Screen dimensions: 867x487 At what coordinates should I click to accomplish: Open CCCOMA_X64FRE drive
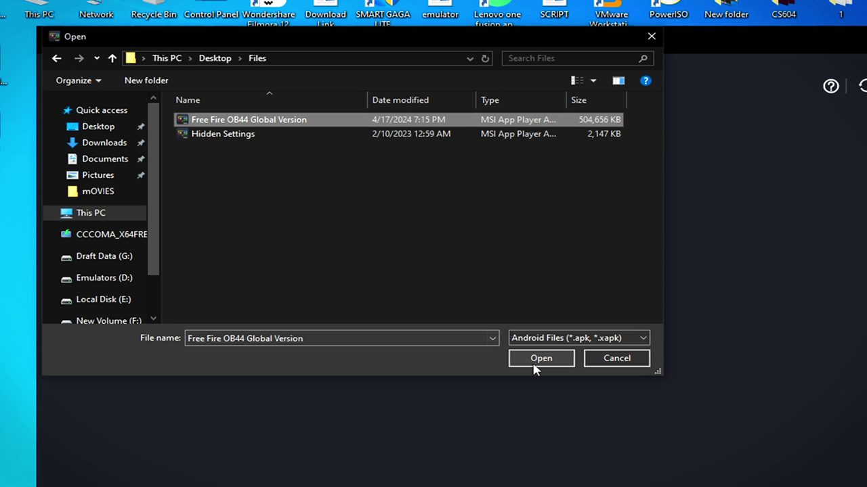[111, 235]
